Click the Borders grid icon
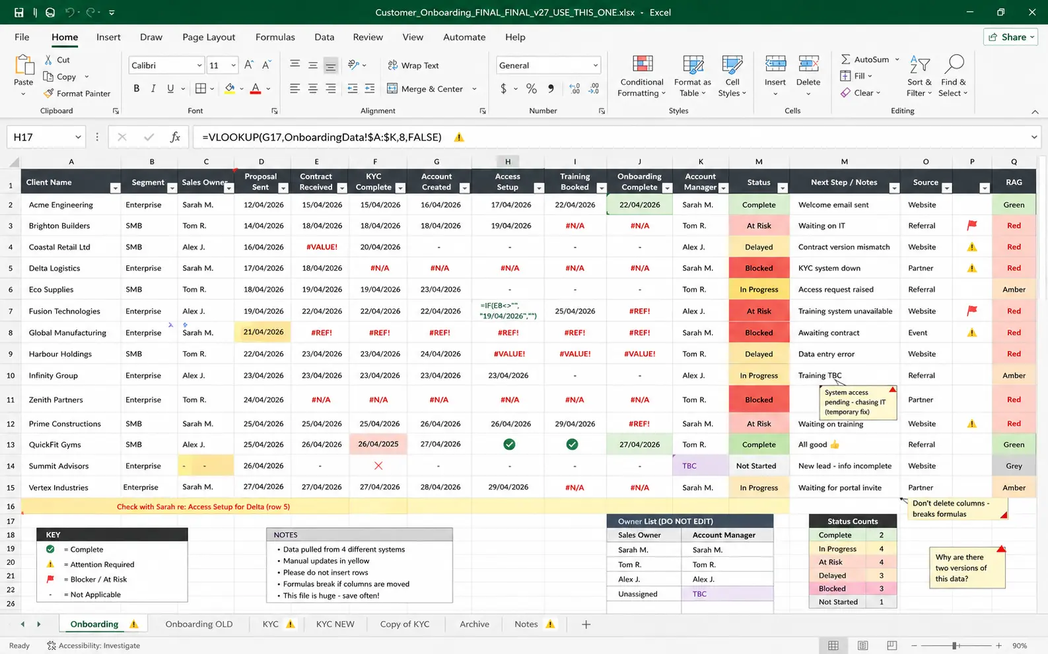The height and width of the screenshot is (654, 1048). click(201, 88)
